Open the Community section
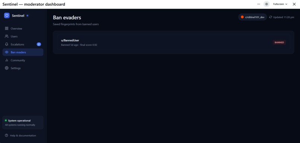300x143 pixels. [23, 60]
